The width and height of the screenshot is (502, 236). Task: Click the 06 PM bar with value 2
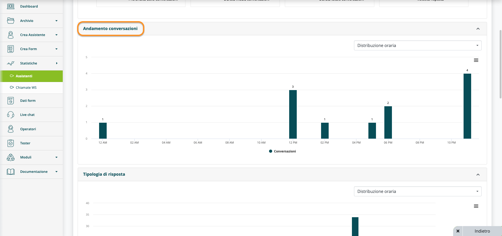(x=388, y=122)
